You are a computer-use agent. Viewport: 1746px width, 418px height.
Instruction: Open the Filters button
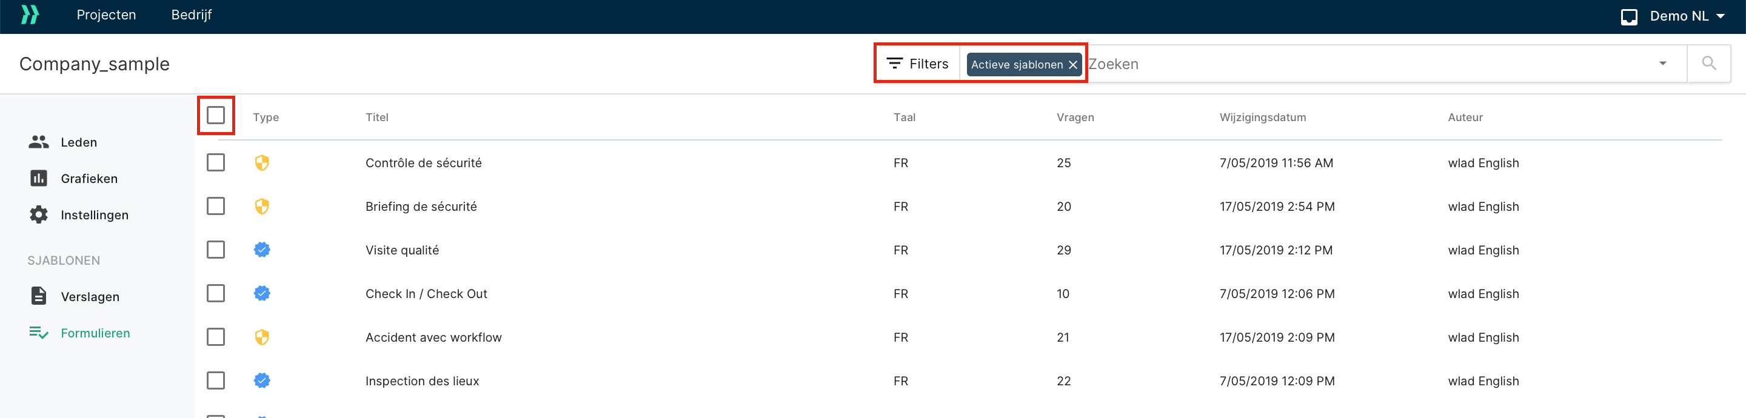[x=917, y=64]
